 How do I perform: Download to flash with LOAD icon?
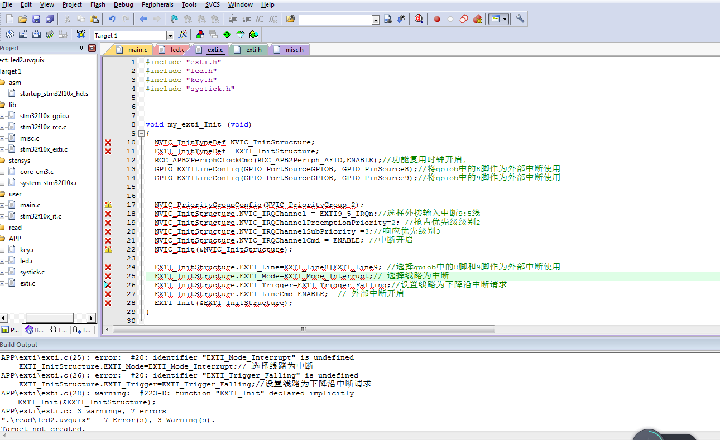point(81,35)
